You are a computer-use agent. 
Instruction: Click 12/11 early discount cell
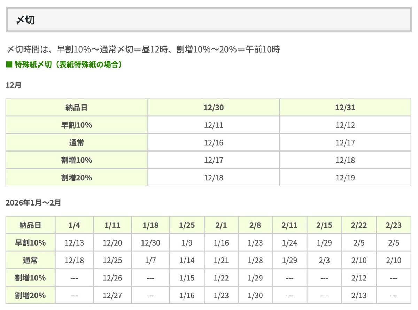(214, 125)
